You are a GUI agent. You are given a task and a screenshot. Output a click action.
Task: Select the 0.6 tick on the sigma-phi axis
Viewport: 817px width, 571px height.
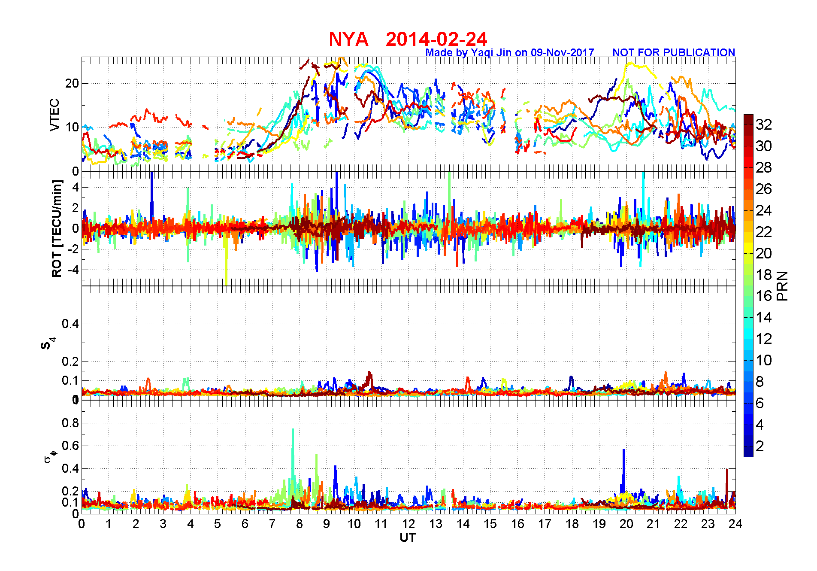70,446
